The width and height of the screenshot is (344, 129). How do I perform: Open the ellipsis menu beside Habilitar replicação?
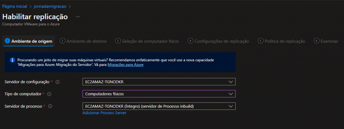coord(78,17)
